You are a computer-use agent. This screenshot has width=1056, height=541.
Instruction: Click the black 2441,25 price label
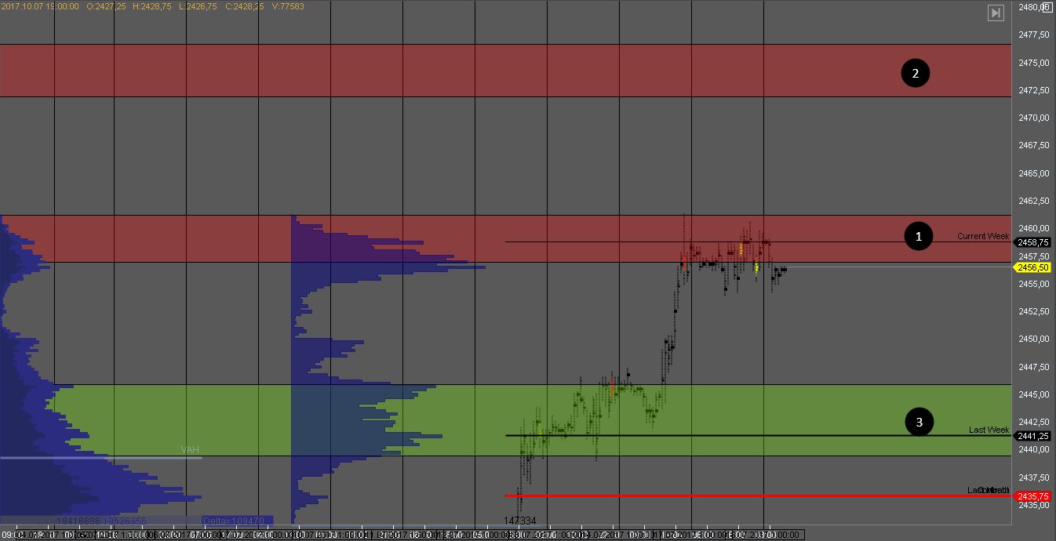coord(1032,435)
